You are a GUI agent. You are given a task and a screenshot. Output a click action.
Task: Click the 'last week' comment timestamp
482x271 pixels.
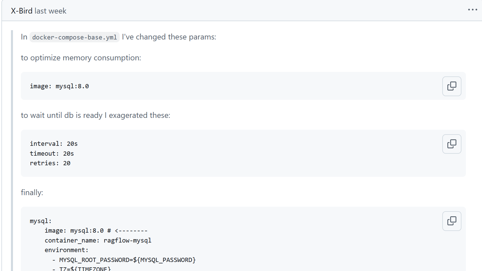[50, 11]
